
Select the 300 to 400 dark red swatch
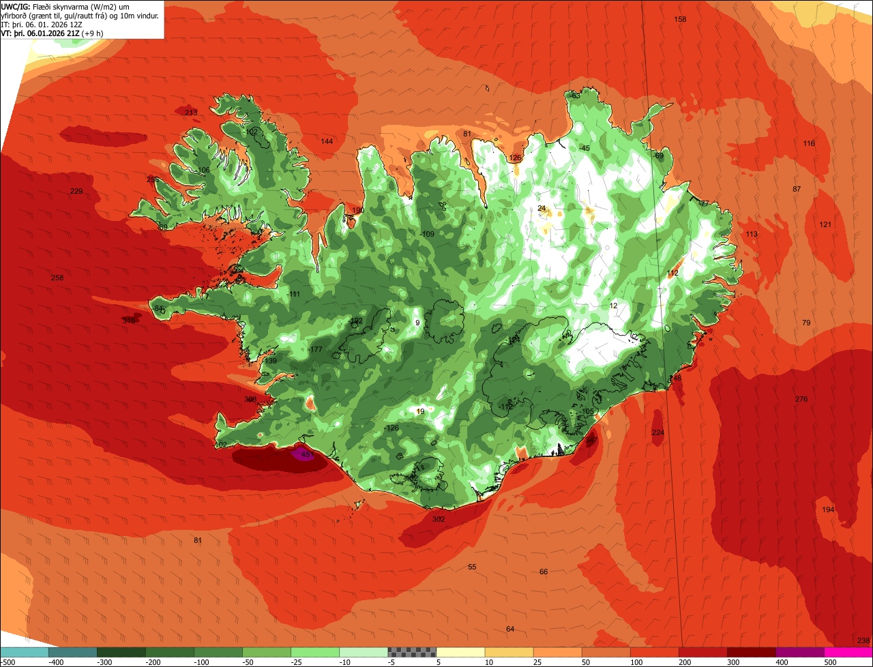tap(751, 652)
